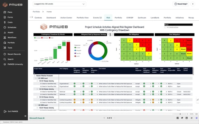Screen dimensions: 199x124
Task: Open the Assets chart icon
Action: coord(5,32)
